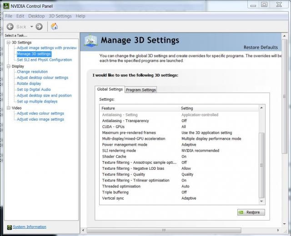The height and width of the screenshot is (236, 291).
Task: Select Adjust video image settings
Action: pos(40,119)
